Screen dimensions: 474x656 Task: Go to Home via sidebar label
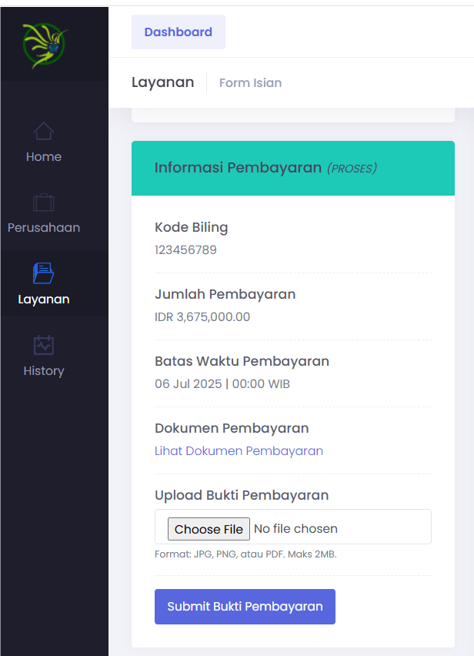point(44,157)
